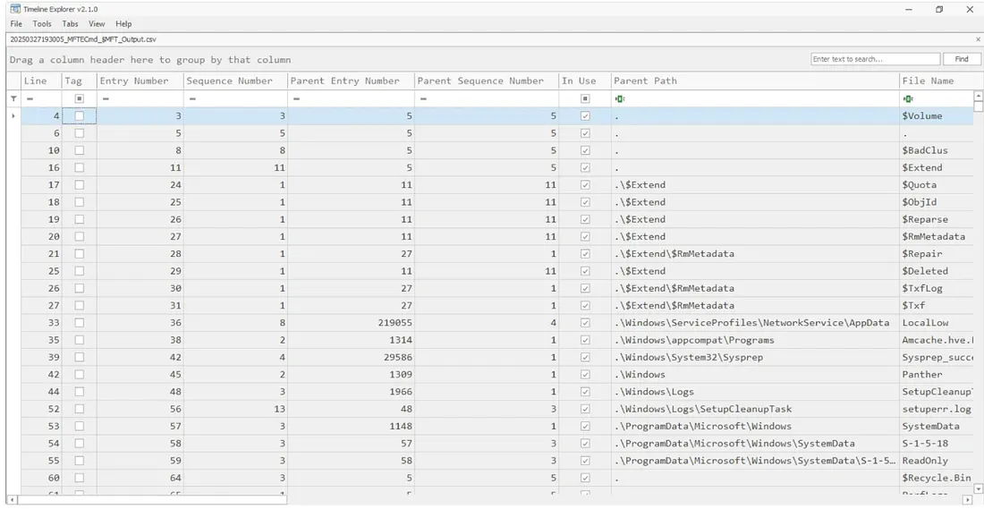
Task: Toggle In Use checkbox for $Extend row
Action: (585, 167)
